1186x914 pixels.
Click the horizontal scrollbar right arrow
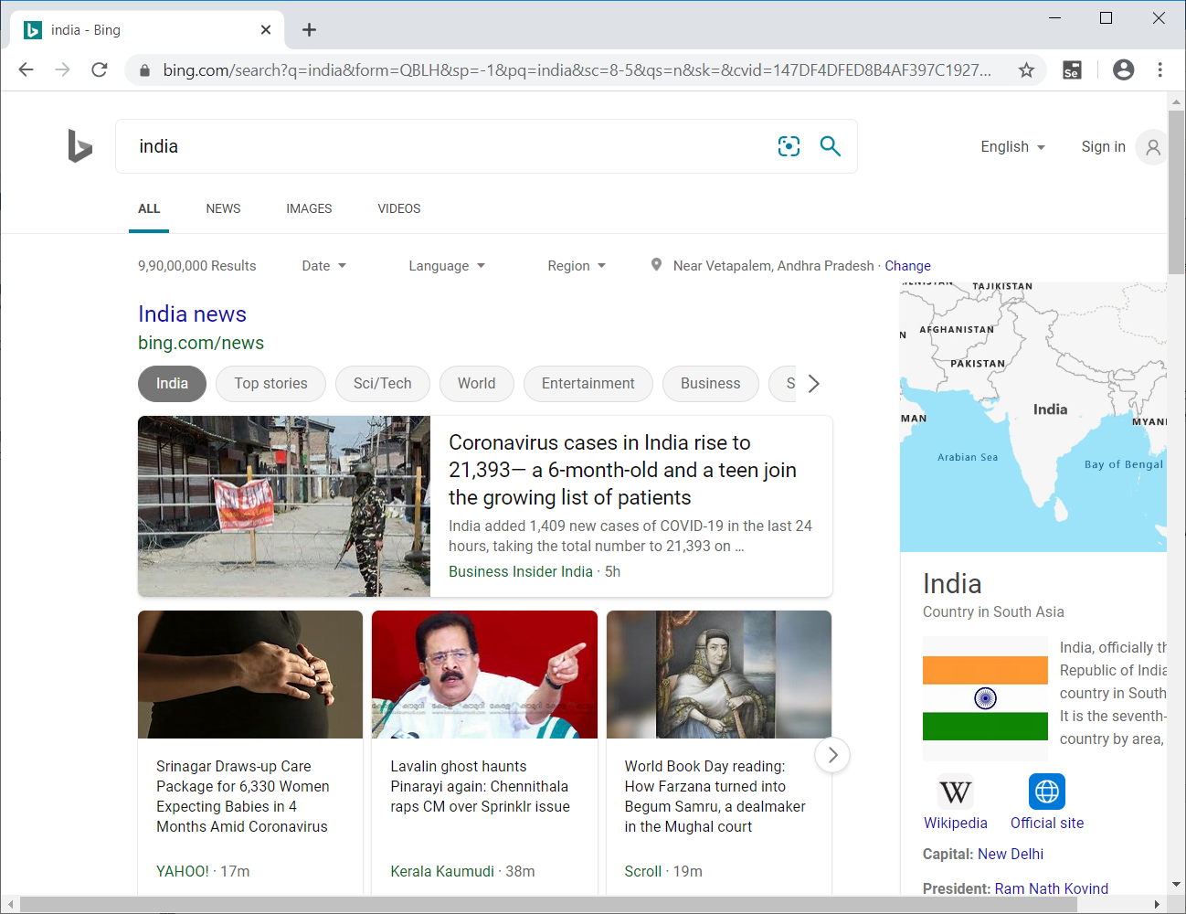pos(1157,905)
